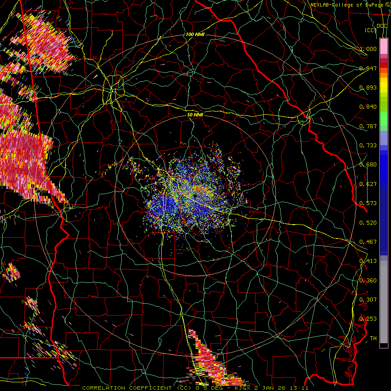Screen dimensions: 391x391
Task: Click the 0.467 scale value
Action: click(368, 242)
